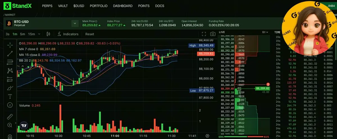Screen dimensions: 337x139
Task: Select the ruler measure tool
Action: (x=10, y=116)
